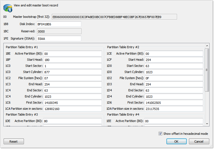Focus the Master bootstrap hex field
Image resolution: width=214 pixels, height=149 pixels.
114,17
